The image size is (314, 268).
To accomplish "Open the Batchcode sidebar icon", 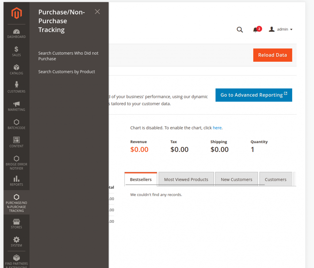I will pos(16,124).
